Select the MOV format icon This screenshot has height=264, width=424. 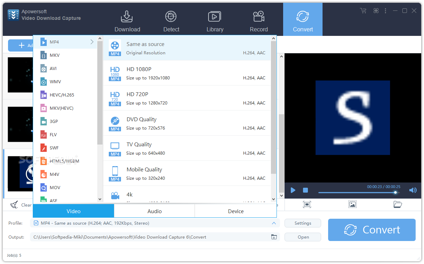[x=43, y=188]
